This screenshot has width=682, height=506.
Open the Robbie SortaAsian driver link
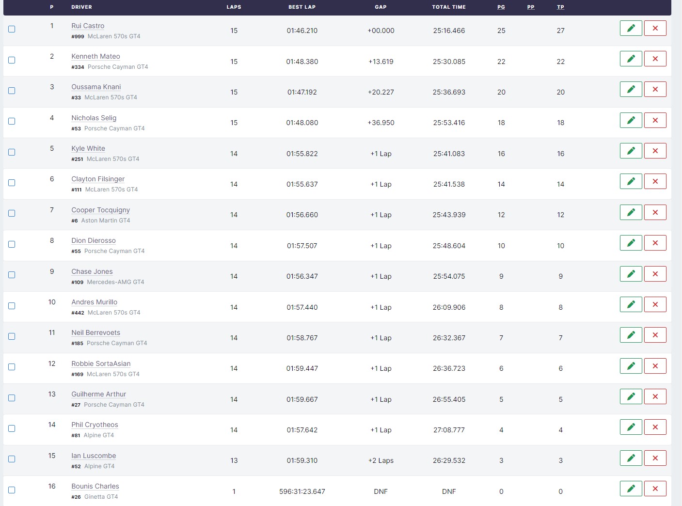(101, 364)
